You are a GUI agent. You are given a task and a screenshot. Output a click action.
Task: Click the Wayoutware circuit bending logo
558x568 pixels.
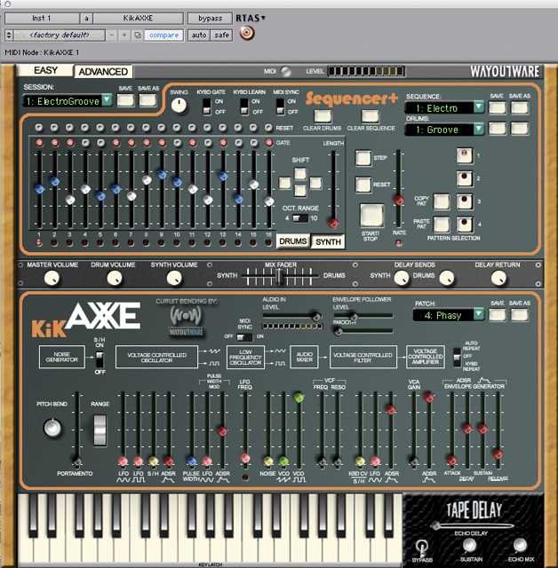pyautogui.click(x=186, y=320)
